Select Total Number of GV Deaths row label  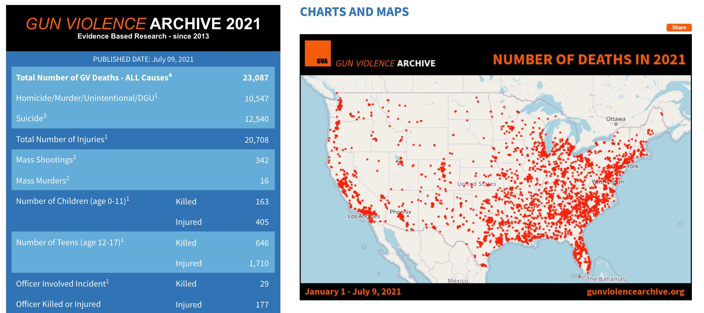click(94, 77)
